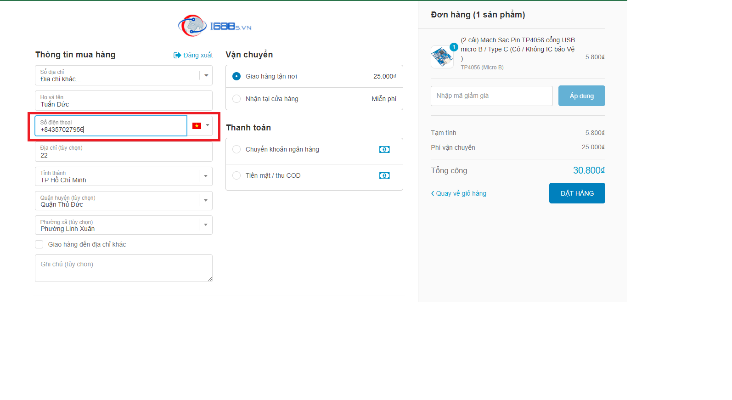
Task: Click the Vietnam flag country selector
Action: coord(200,126)
